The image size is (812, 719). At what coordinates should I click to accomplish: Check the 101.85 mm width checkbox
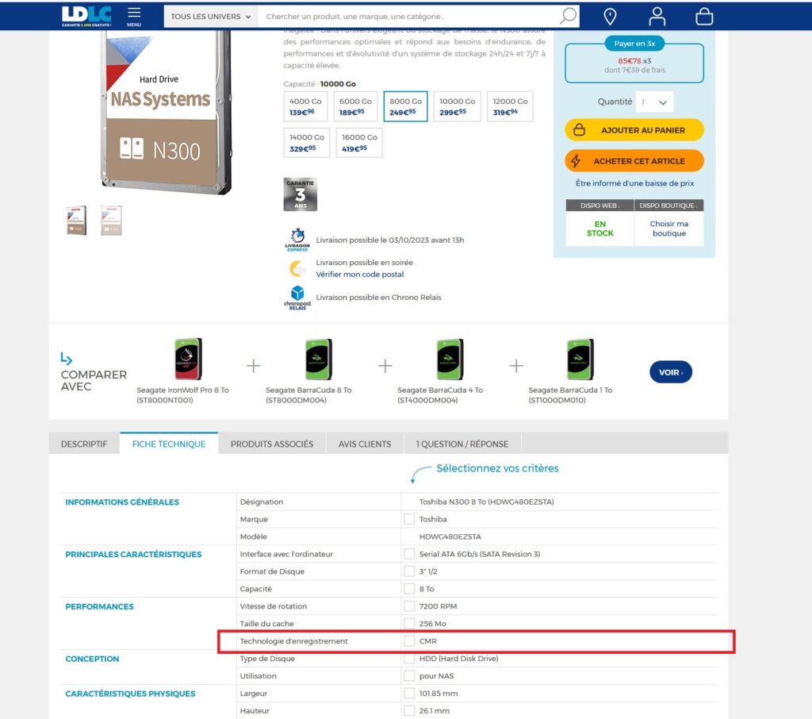pos(410,693)
